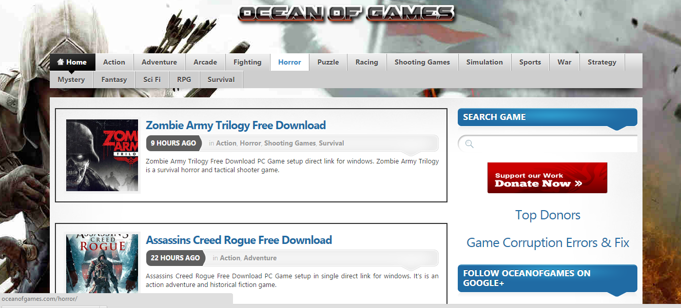Image resolution: width=681 pixels, height=308 pixels.
Task: Select the RPG category
Action: [184, 79]
